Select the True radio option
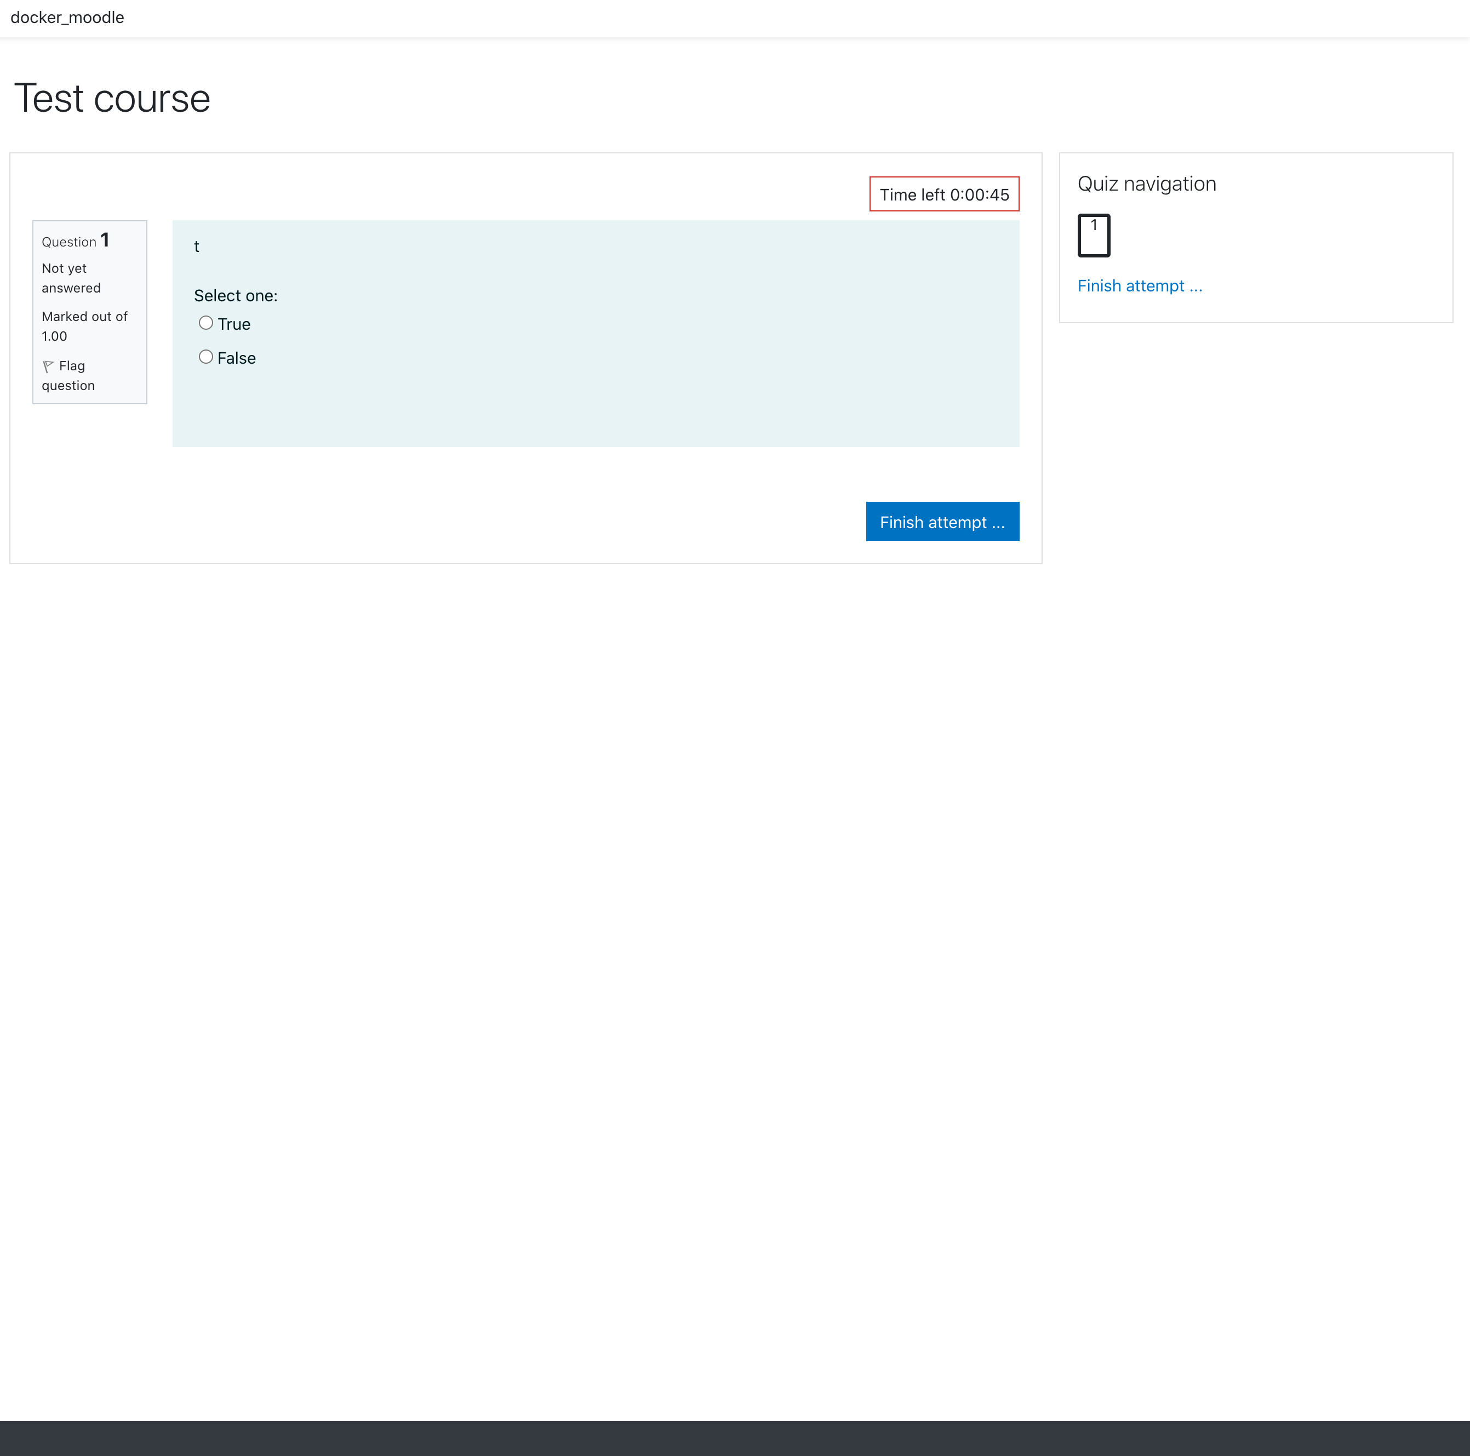Image resolution: width=1470 pixels, height=1456 pixels. coord(205,323)
